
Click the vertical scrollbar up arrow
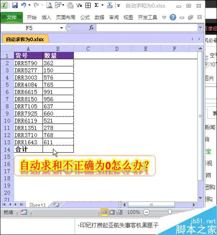(200, 48)
